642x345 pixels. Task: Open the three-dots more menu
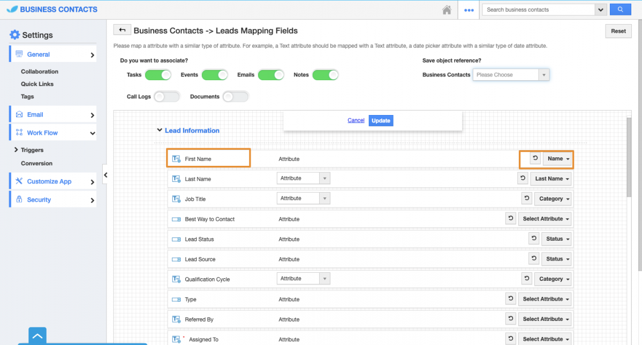tap(469, 10)
